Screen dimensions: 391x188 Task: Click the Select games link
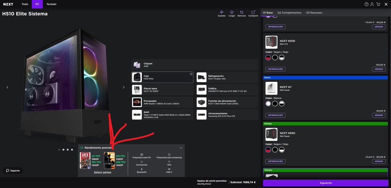click(x=103, y=172)
